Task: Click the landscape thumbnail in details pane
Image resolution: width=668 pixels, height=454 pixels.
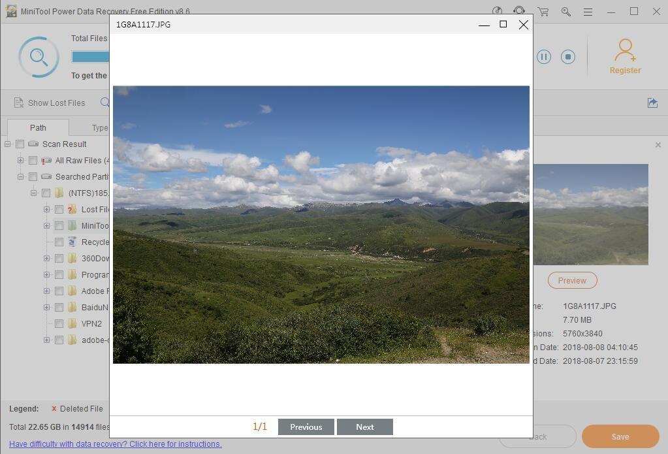Action: point(590,214)
